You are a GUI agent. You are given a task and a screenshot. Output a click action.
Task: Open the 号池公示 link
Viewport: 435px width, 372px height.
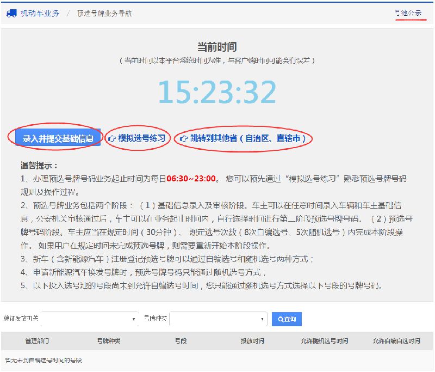408,13
